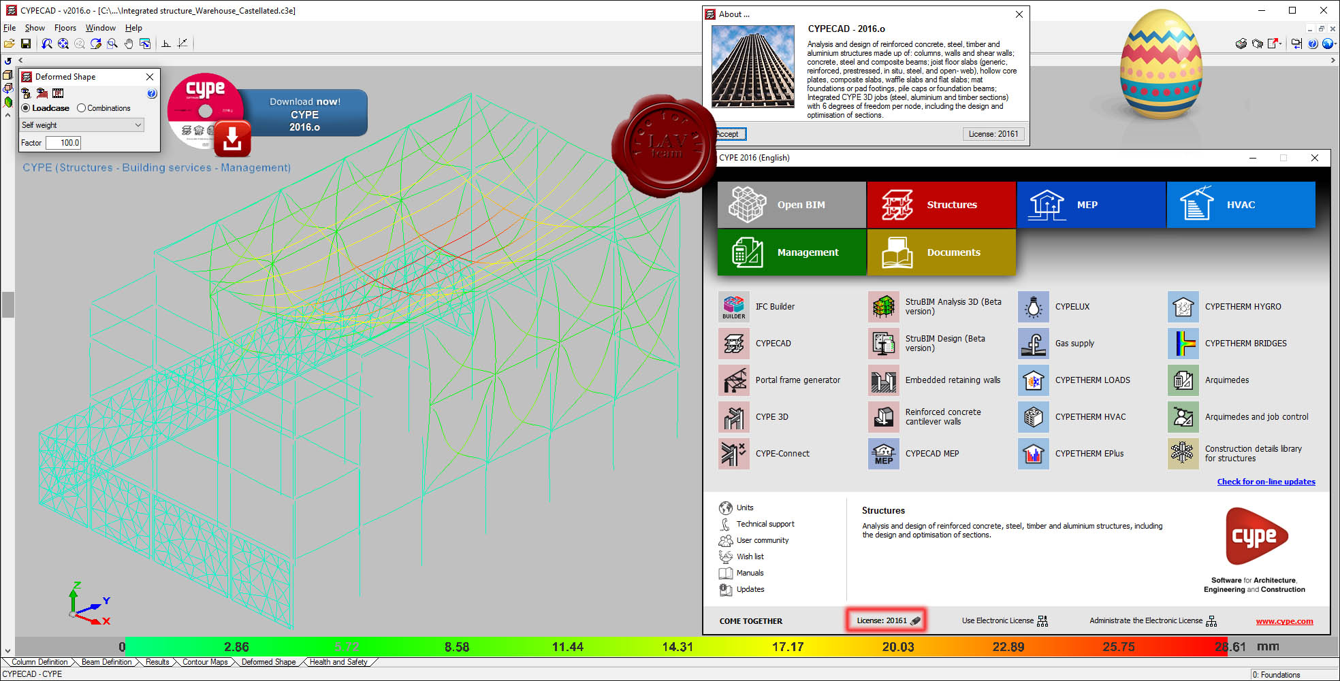The width and height of the screenshot is (1340, 681).
Task: Click the rotate 3D cube icon
Action: tap(7, 88)
